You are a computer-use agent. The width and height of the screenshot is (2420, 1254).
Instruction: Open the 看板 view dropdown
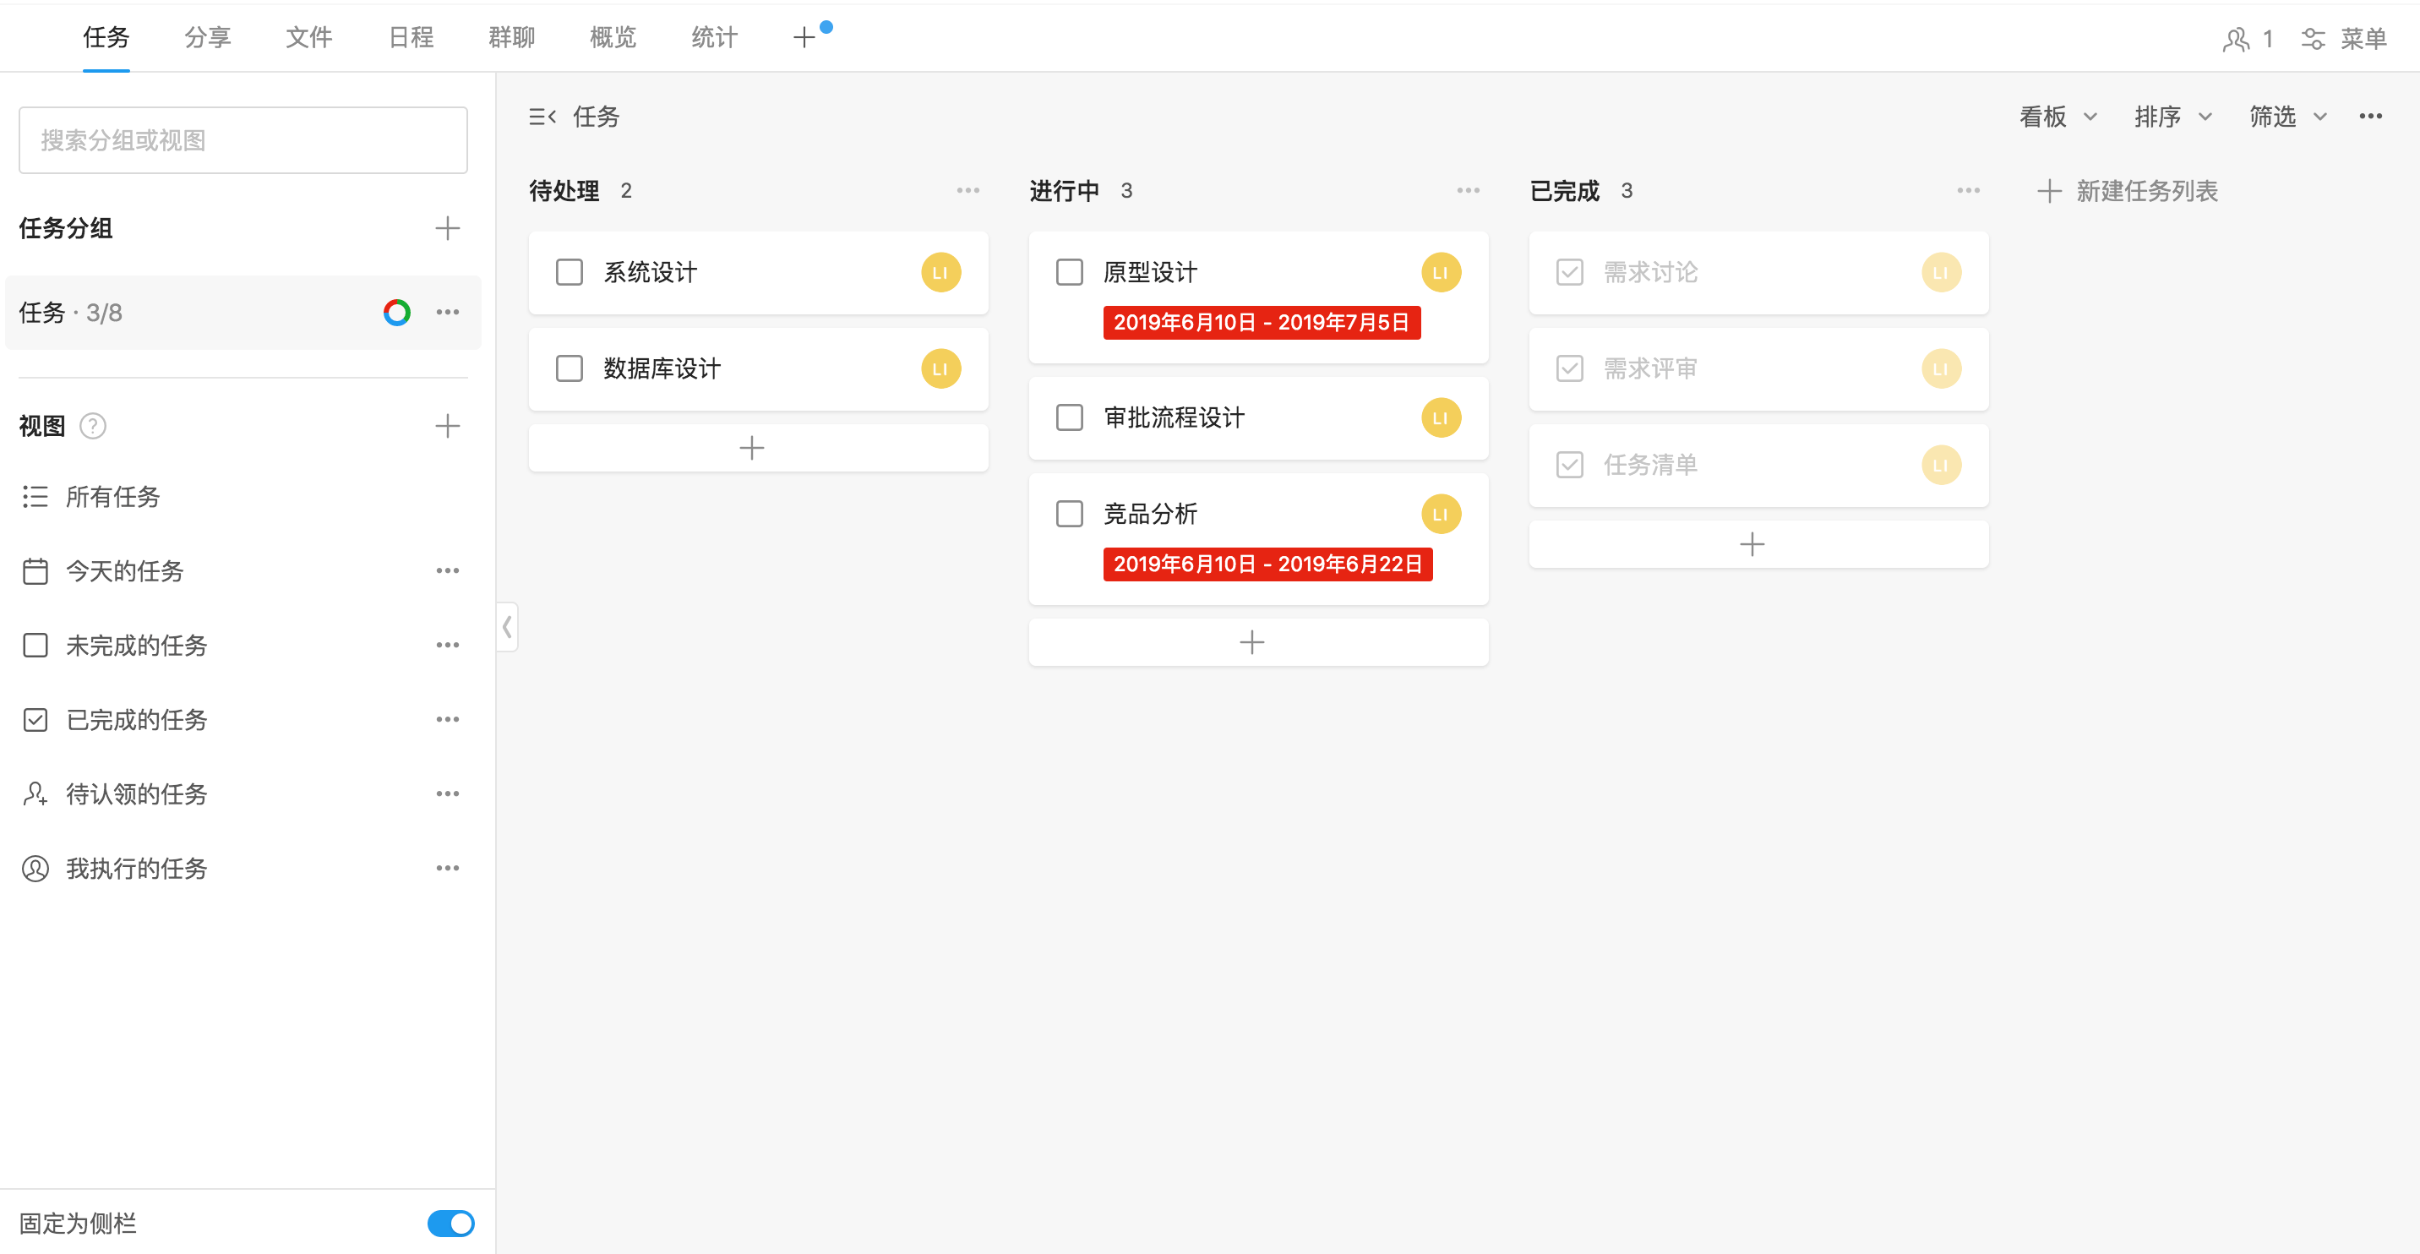tap(2057, 117)
